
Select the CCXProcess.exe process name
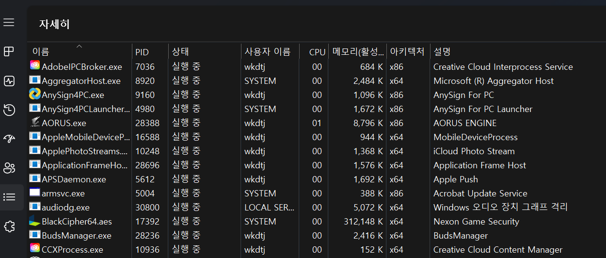click(72, 250)
